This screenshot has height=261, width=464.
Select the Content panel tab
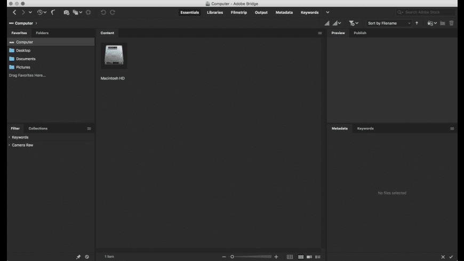(x=107, y=33)
